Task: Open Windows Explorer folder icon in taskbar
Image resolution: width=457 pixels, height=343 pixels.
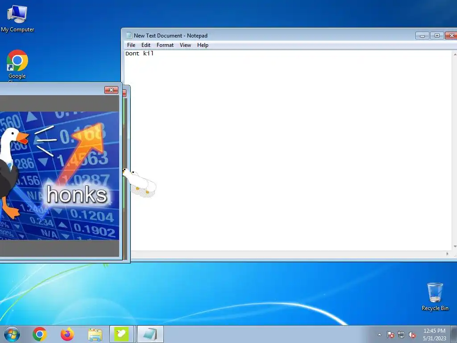Action: click(x=95, y=335)
